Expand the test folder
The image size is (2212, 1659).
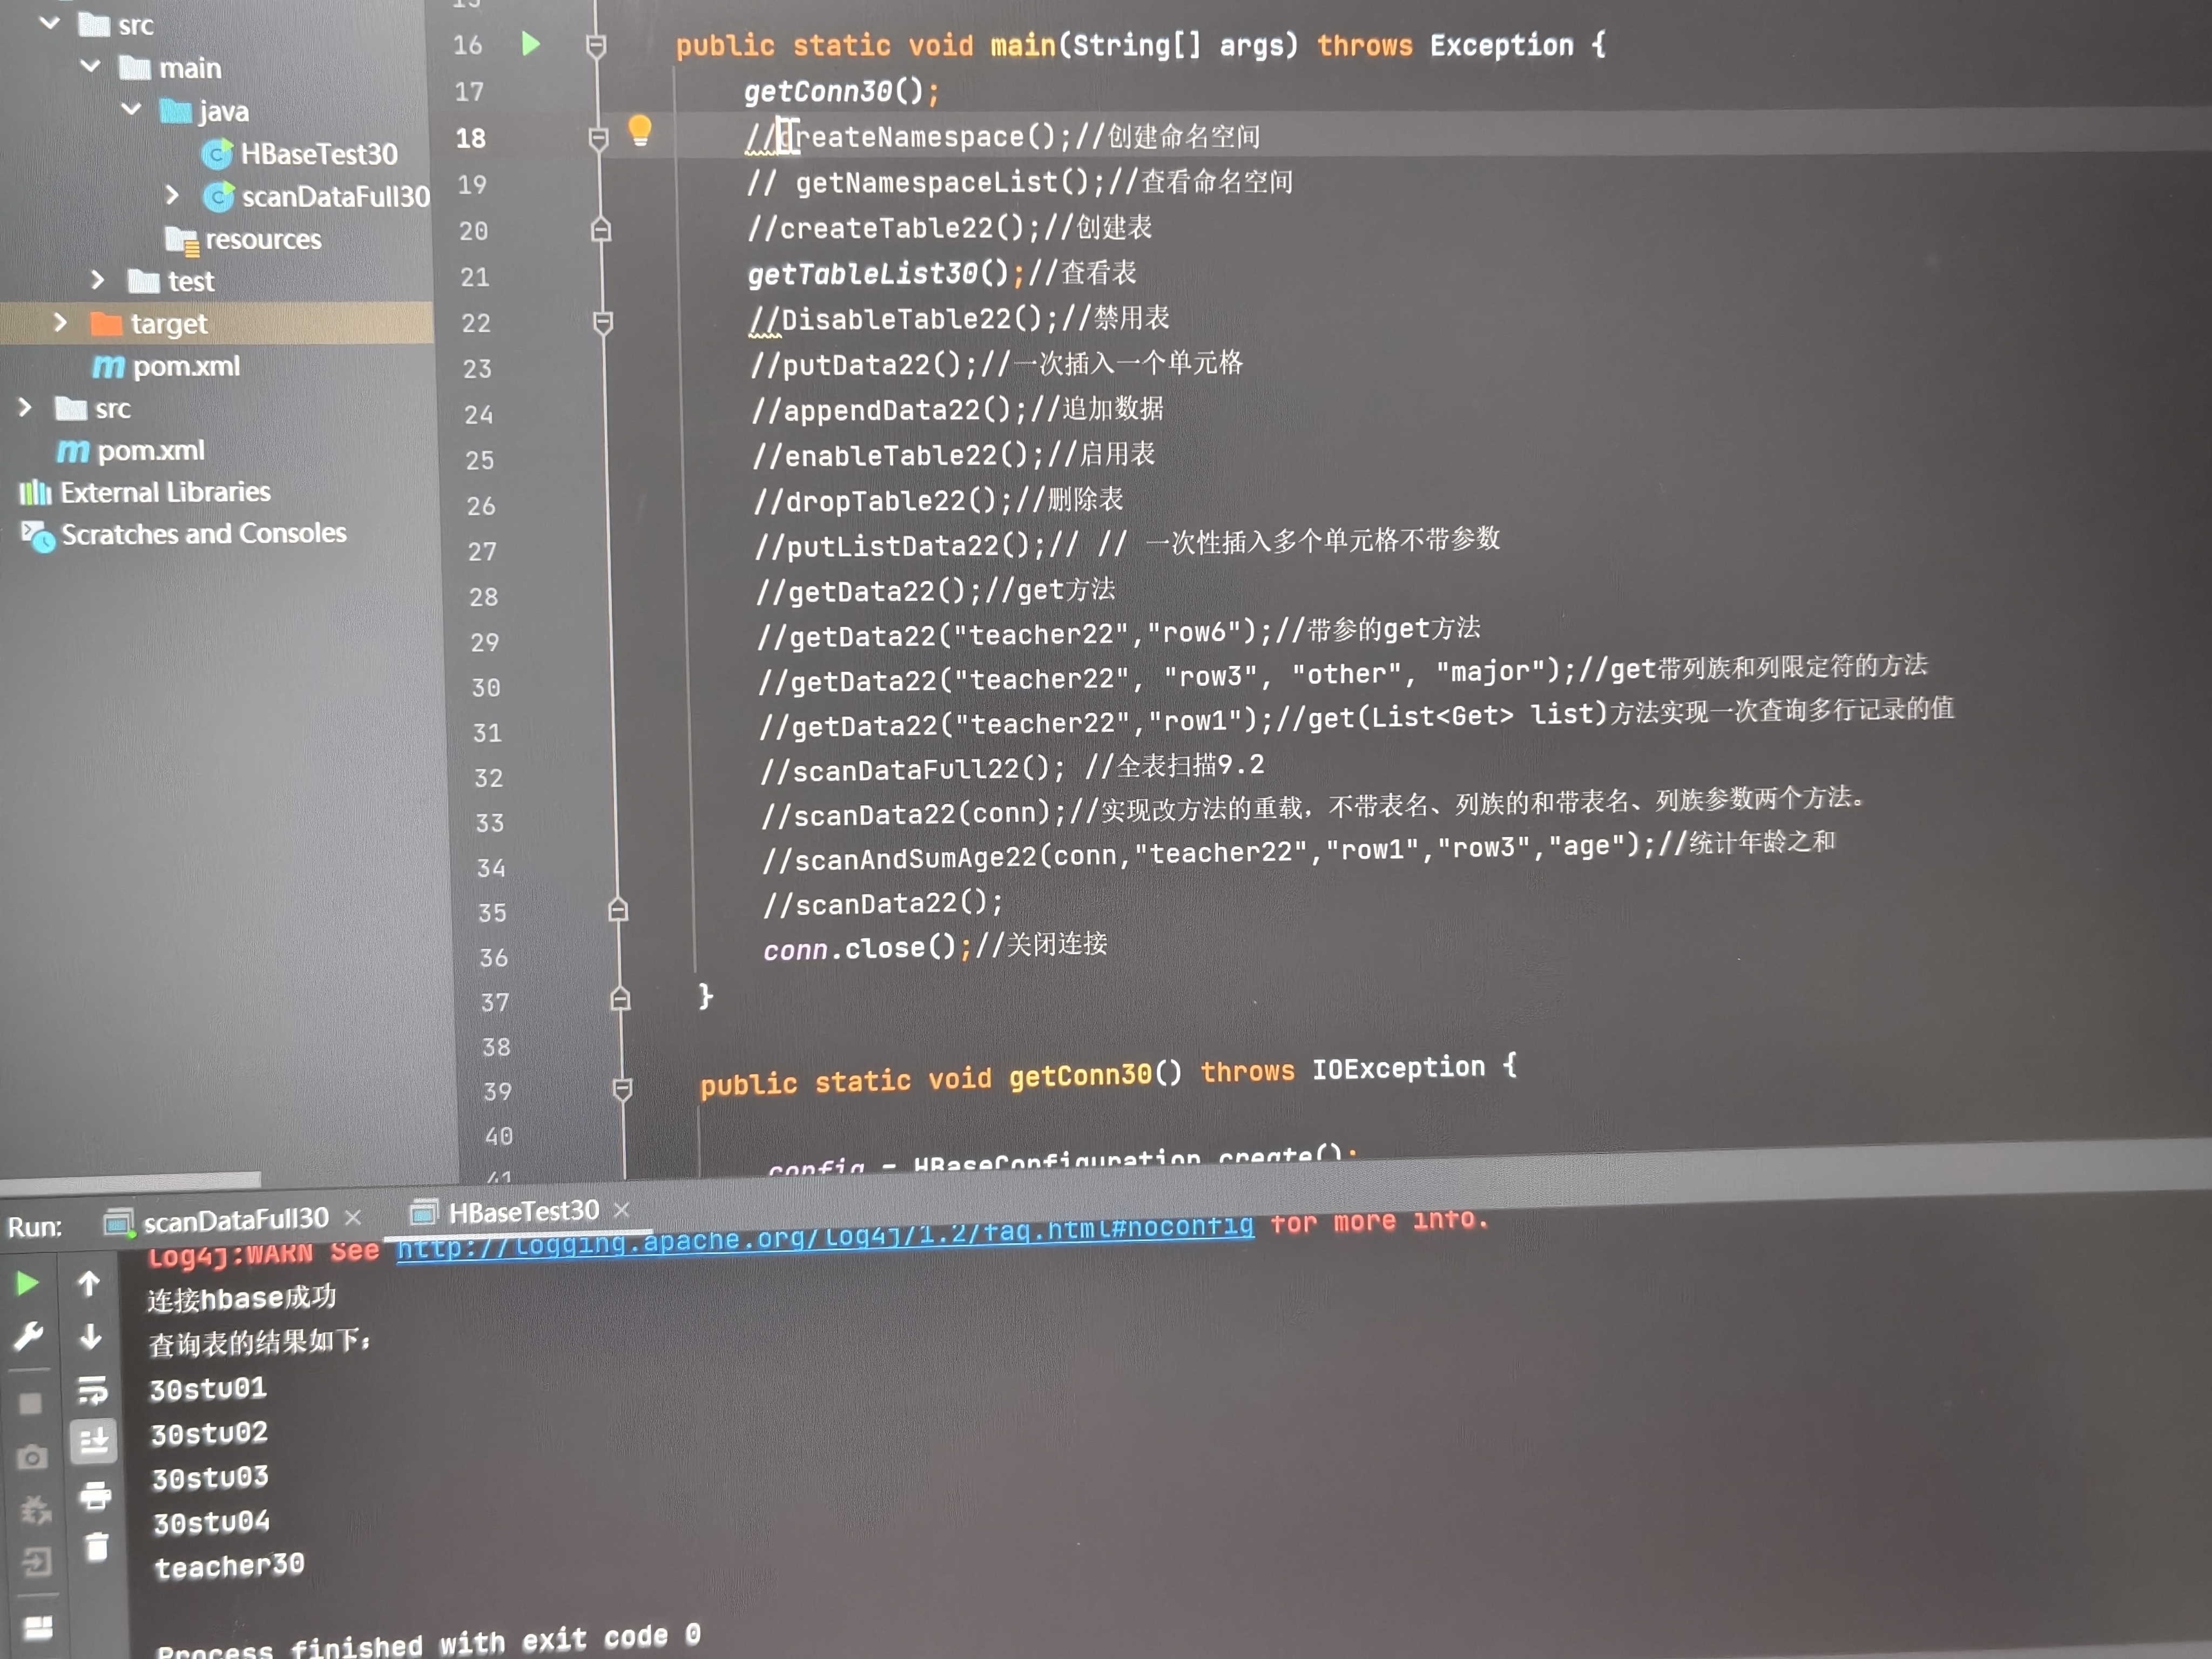pyautogui.click(x=98, y=280)
